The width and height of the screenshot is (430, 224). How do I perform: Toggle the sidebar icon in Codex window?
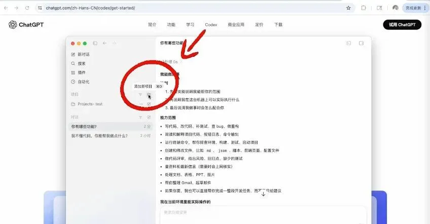point(95,43)
